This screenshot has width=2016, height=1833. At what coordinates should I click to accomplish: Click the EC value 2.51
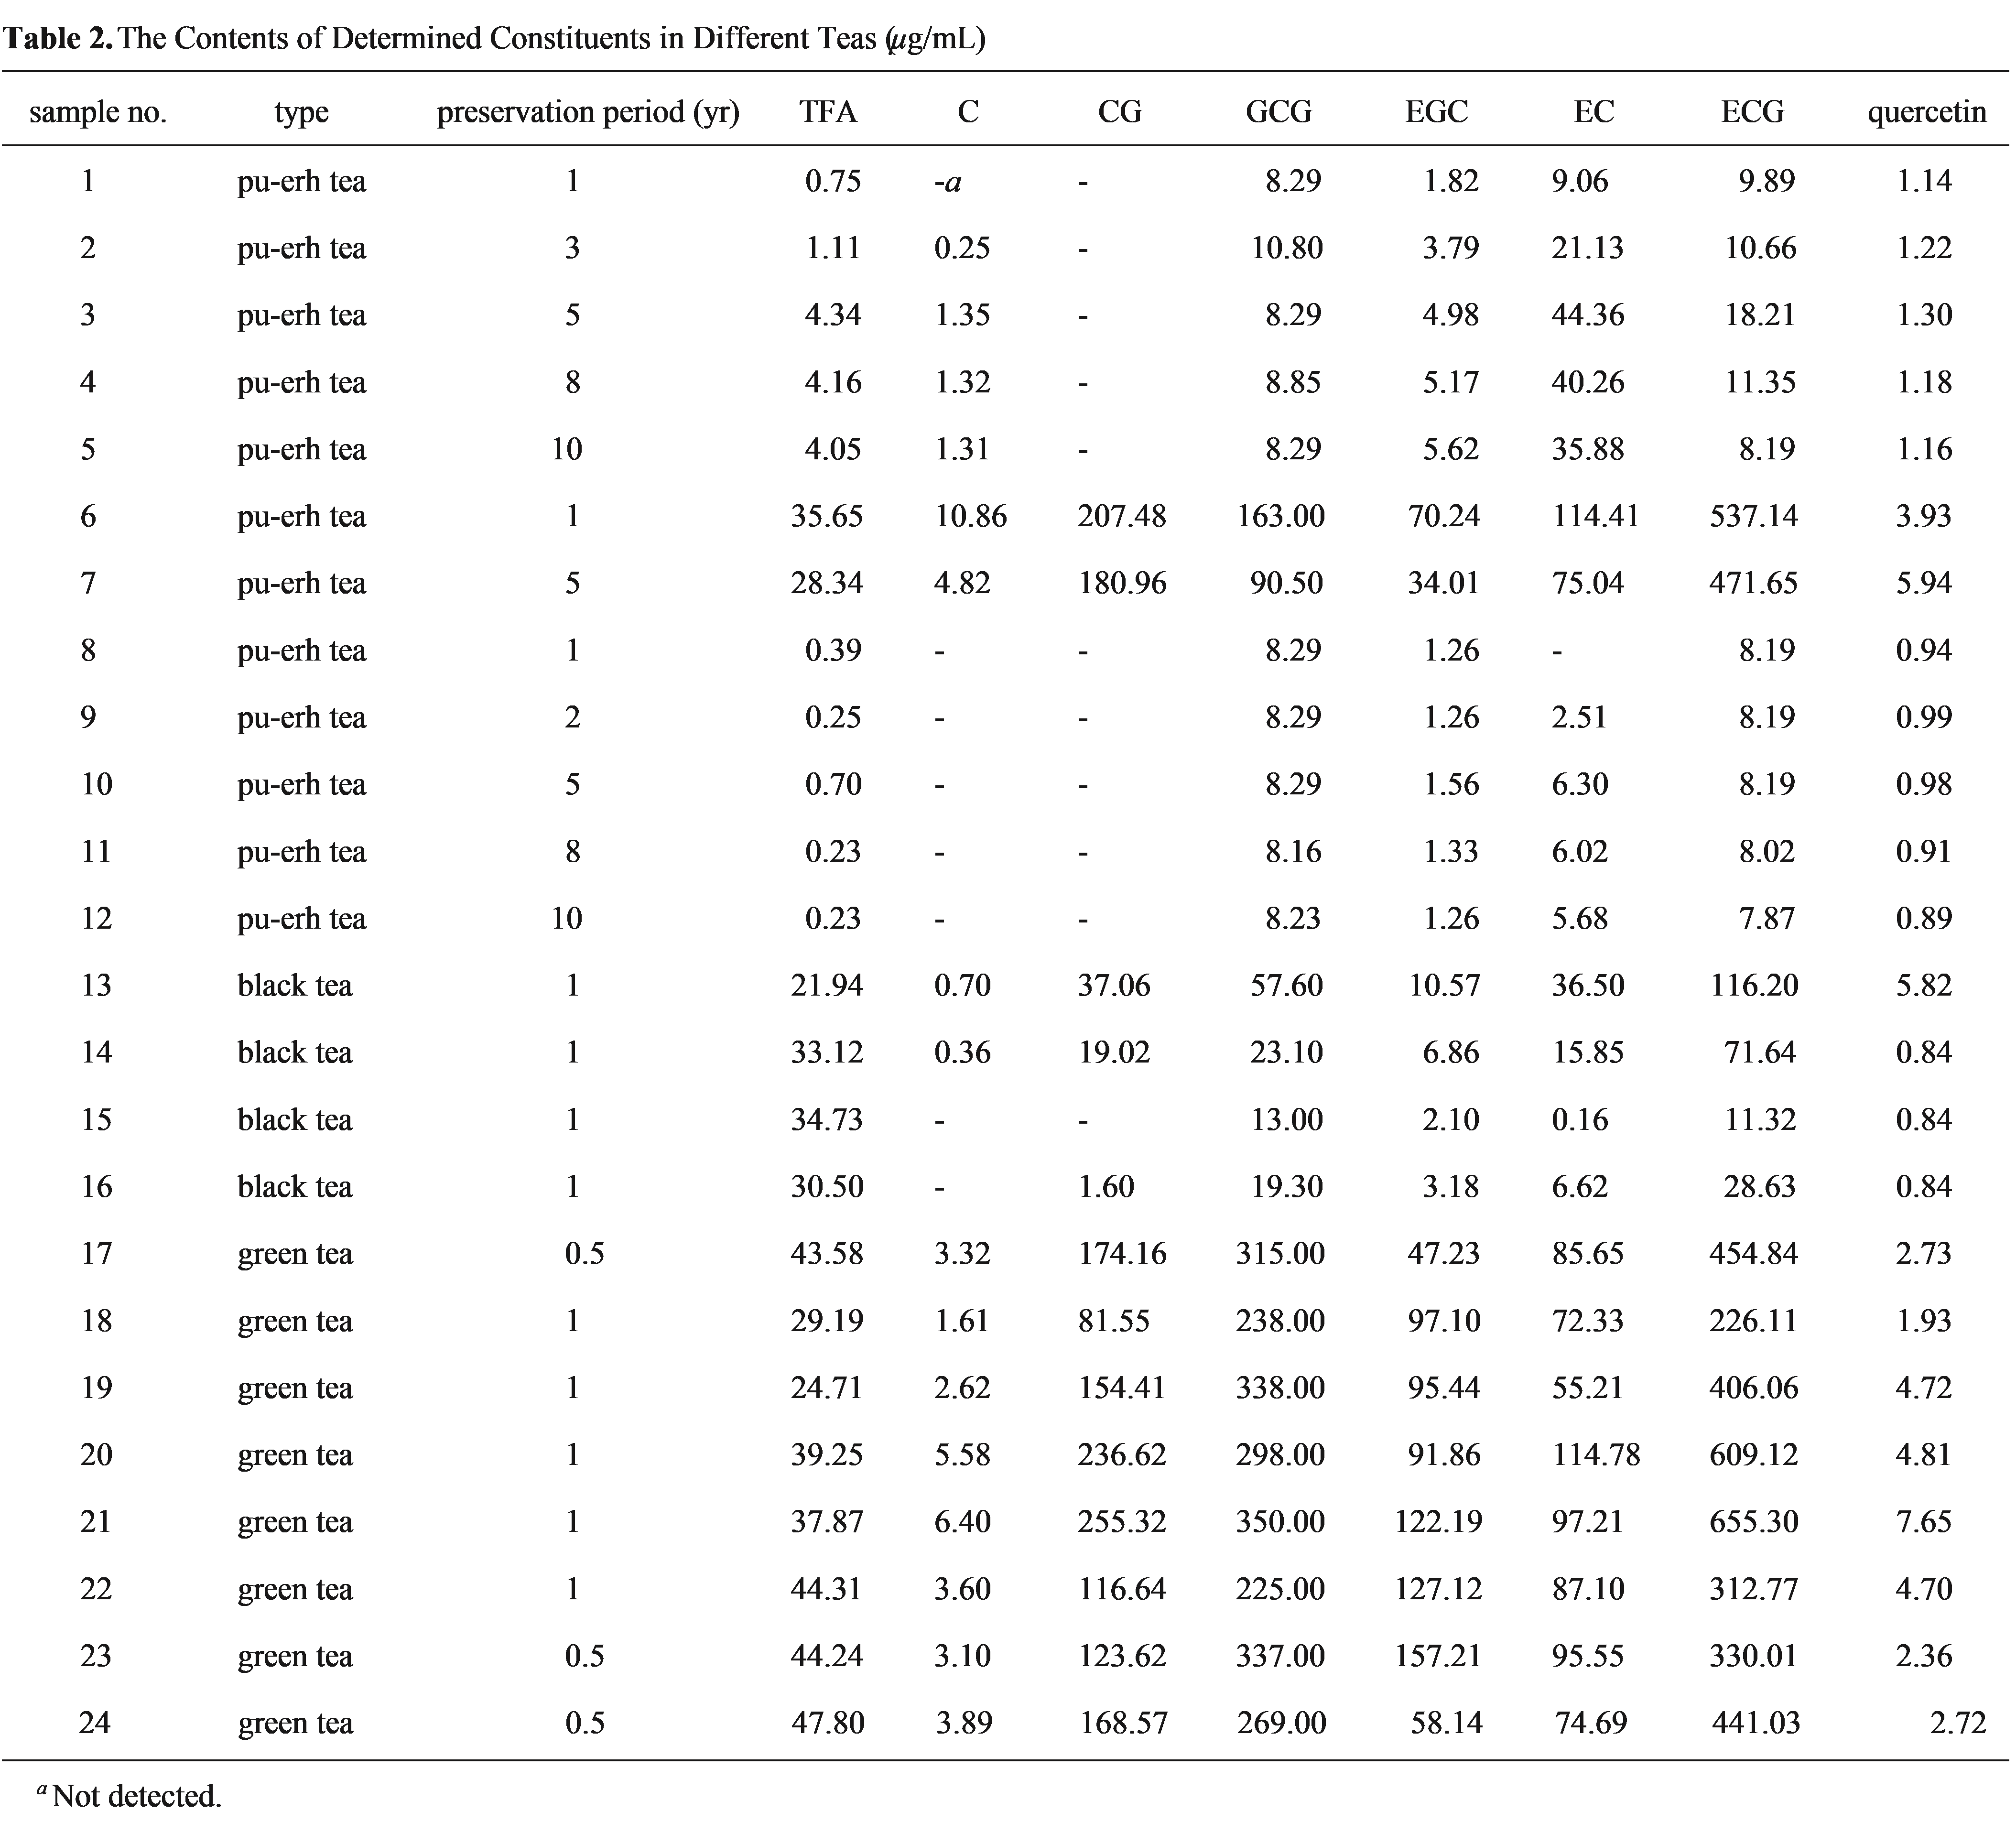(x=1580, y=717)
